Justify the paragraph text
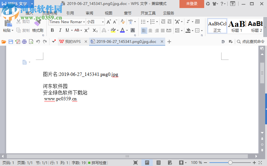 click(x=163, y=31)
